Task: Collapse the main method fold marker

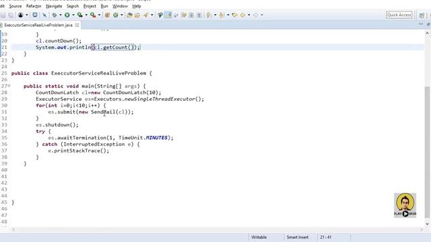Action: [x=9, y=86]
